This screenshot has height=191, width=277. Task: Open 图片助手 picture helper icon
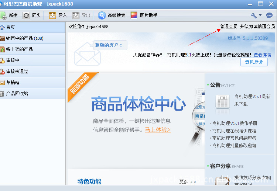pyautogui.click(x=134, y=15)
